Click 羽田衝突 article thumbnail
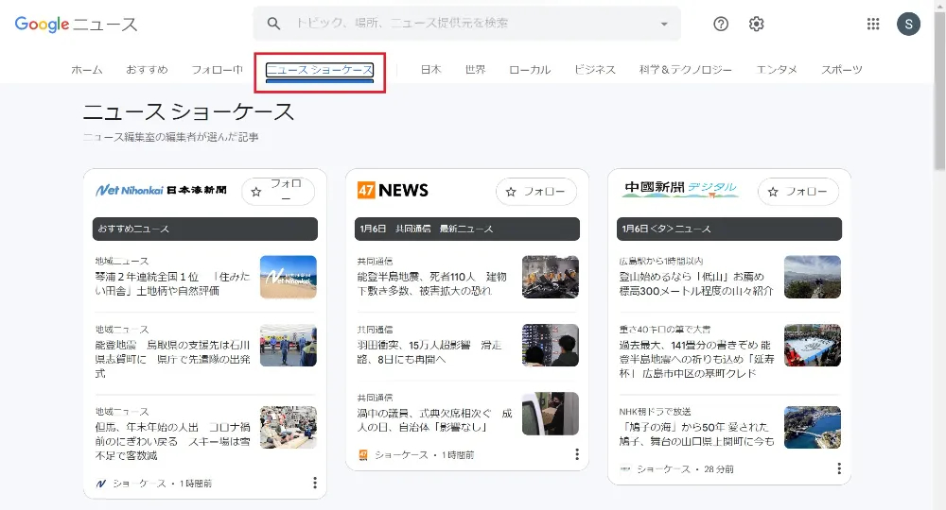946x510 pixels. [551, 346]
